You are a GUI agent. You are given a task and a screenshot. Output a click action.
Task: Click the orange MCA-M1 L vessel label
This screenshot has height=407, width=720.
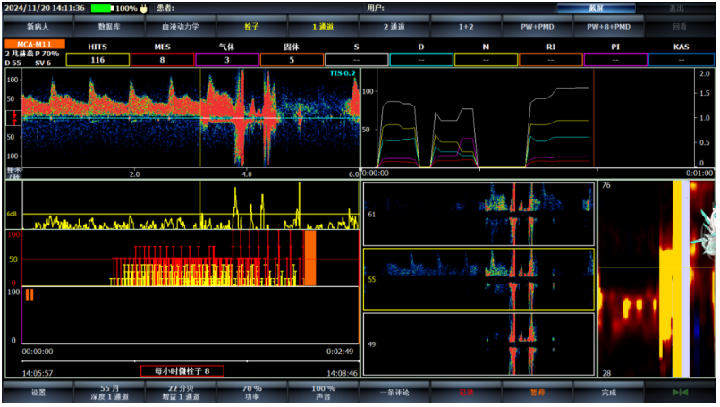tap(35, 44)
